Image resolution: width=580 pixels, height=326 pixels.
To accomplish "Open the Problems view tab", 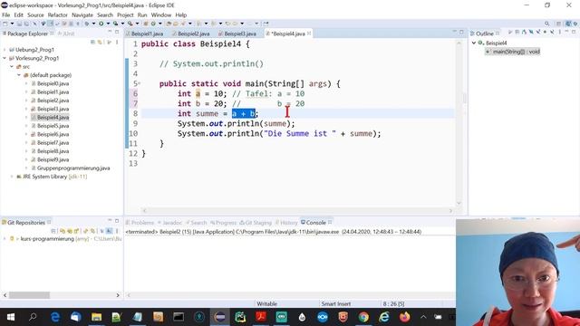I will coord(140,223).
